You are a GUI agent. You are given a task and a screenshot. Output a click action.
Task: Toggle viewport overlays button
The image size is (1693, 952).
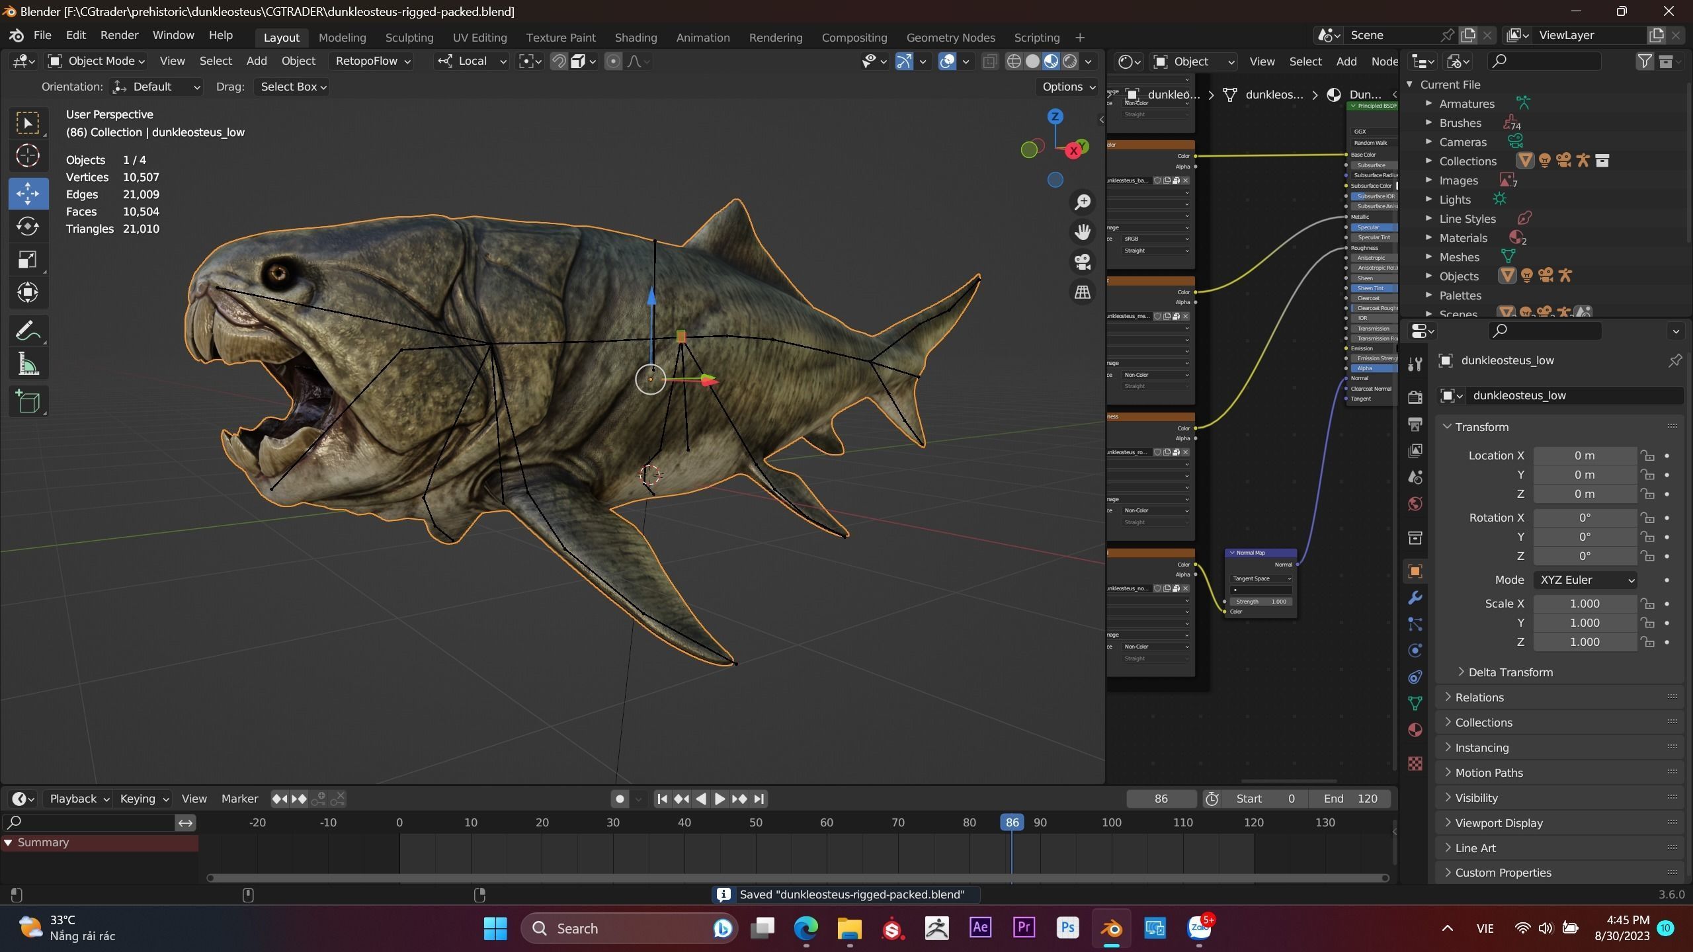947,61
